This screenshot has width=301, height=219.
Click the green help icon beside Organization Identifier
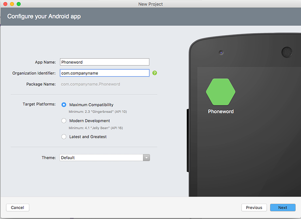(x=155, y=73)
